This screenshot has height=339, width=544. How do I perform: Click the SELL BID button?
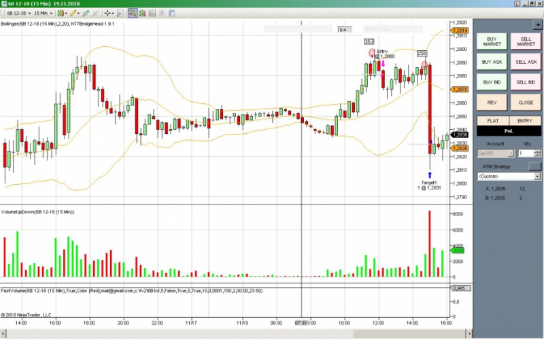click(x=526, y=82)
